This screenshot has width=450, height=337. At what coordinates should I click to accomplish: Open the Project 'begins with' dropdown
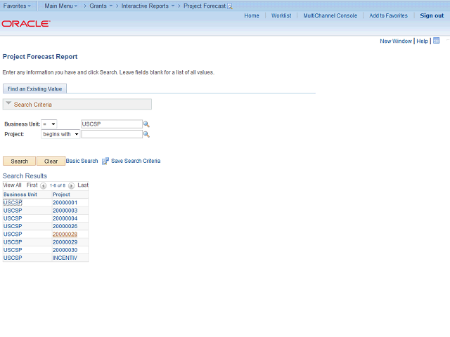pyautogui.click(x=60, y=134)
